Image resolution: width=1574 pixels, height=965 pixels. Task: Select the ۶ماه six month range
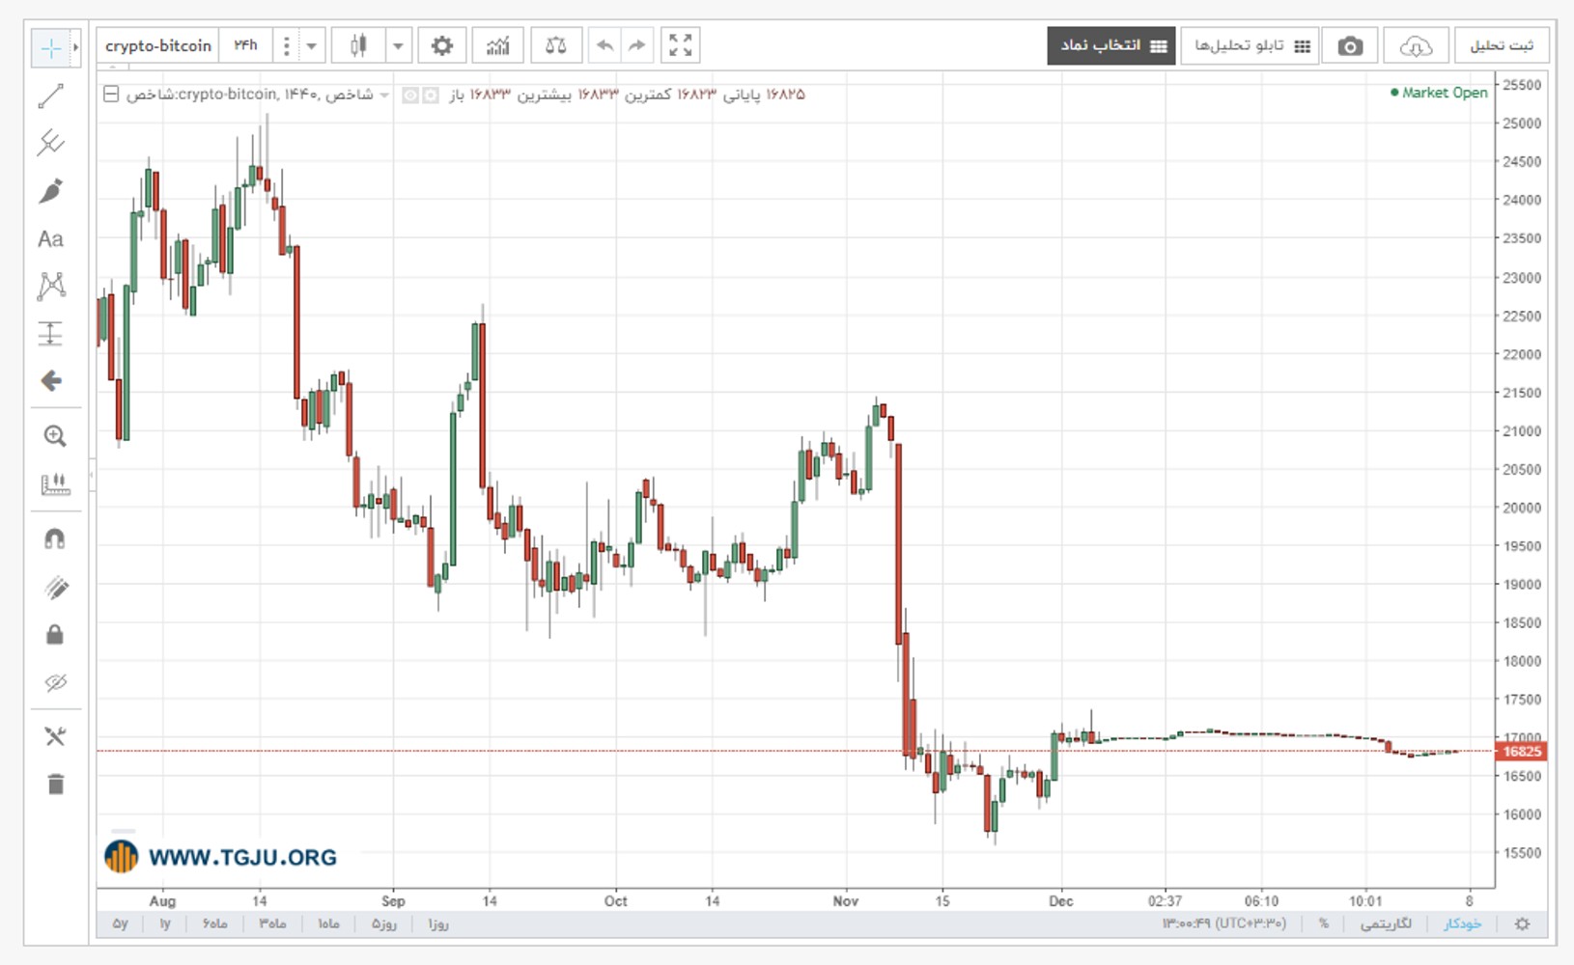point(215,924)
